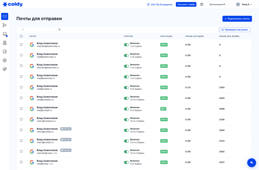The width and height of the screenshot is (259, 170).
Task: Open the settings gear sidebar icon
Action: (x=5, y=60)
